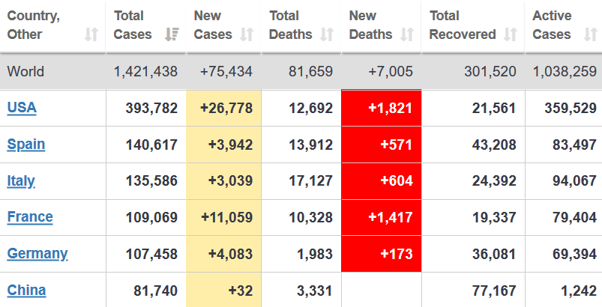Image resolution: width=602 pixels, height=307 pixels.
Task: Select the red USA +1,821 new deaths cell
Action: point(381,108)
